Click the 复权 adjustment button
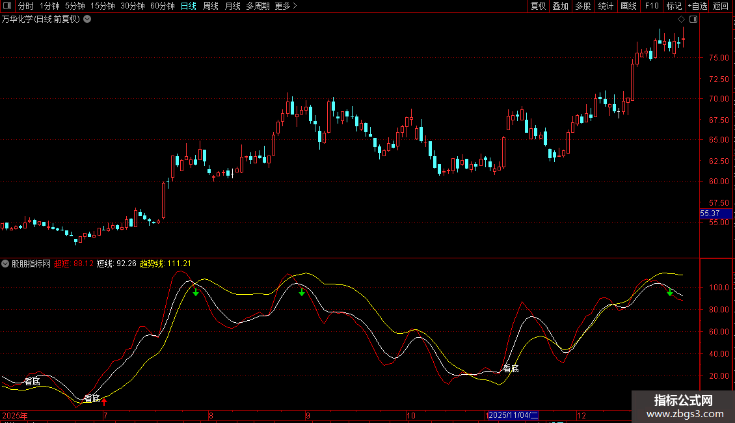 [538, 6]
